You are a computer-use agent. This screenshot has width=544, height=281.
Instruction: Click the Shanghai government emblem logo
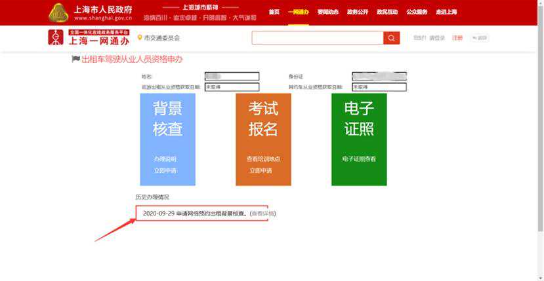tap(59, 12)
